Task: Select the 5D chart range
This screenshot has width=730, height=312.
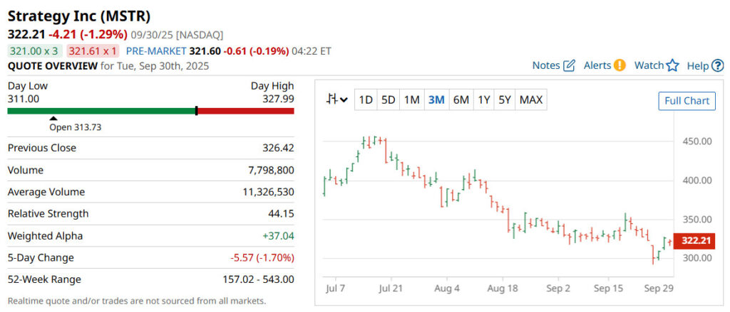Action: pos(388,100)
